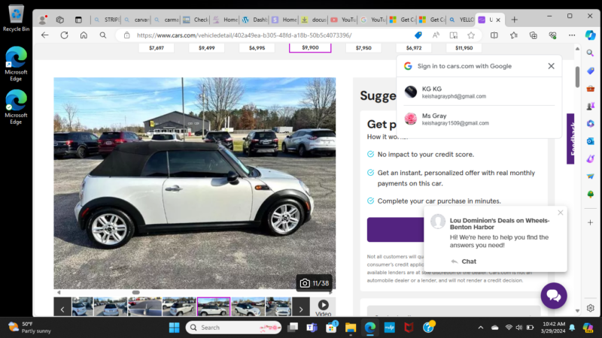Click the gallery horizontal scrollbar handle
This screenshot has width=602, height=338.
point(136,292)
